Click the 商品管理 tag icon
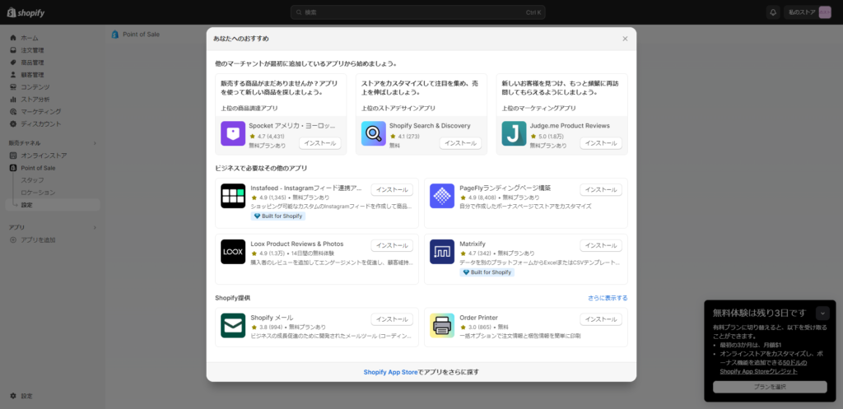The width and height of the screenshot is (843, 409). (x=13, y=63)
